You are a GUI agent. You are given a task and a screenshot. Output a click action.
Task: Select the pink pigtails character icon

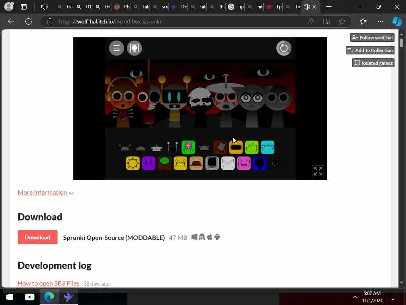click(244, 163)
